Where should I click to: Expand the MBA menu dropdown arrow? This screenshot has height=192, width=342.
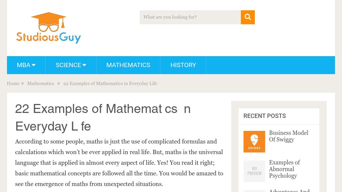click(34, 65)
